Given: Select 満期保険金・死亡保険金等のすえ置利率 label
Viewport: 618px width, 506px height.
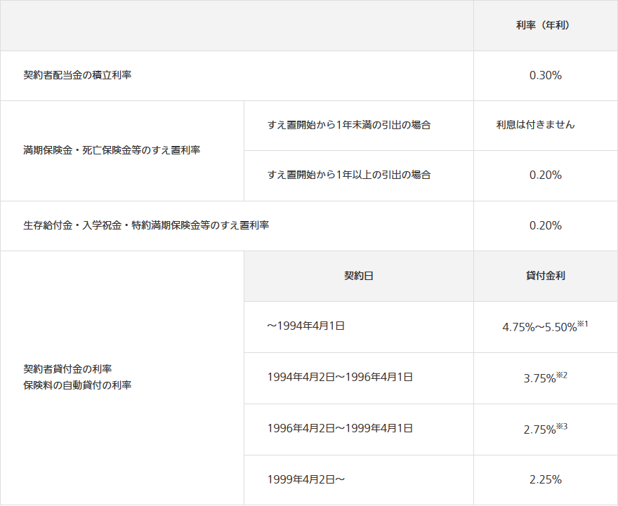Looking at the screenshot, I should coord(112,150).
